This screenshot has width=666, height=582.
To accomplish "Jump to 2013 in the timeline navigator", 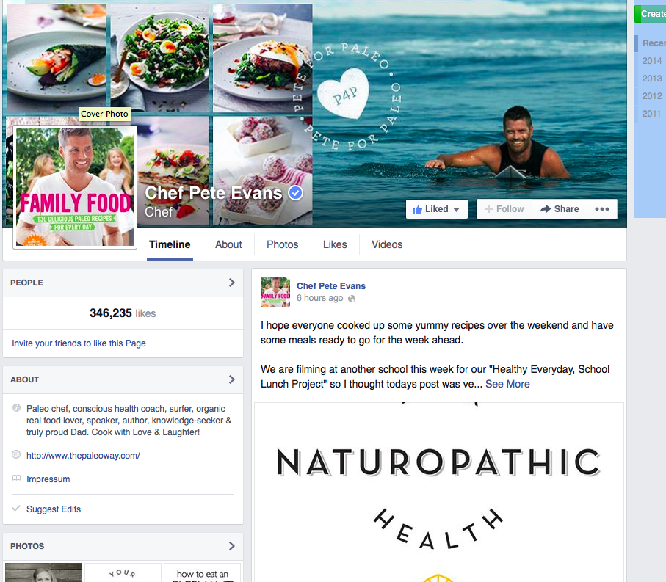I will [x=652, y=79].
